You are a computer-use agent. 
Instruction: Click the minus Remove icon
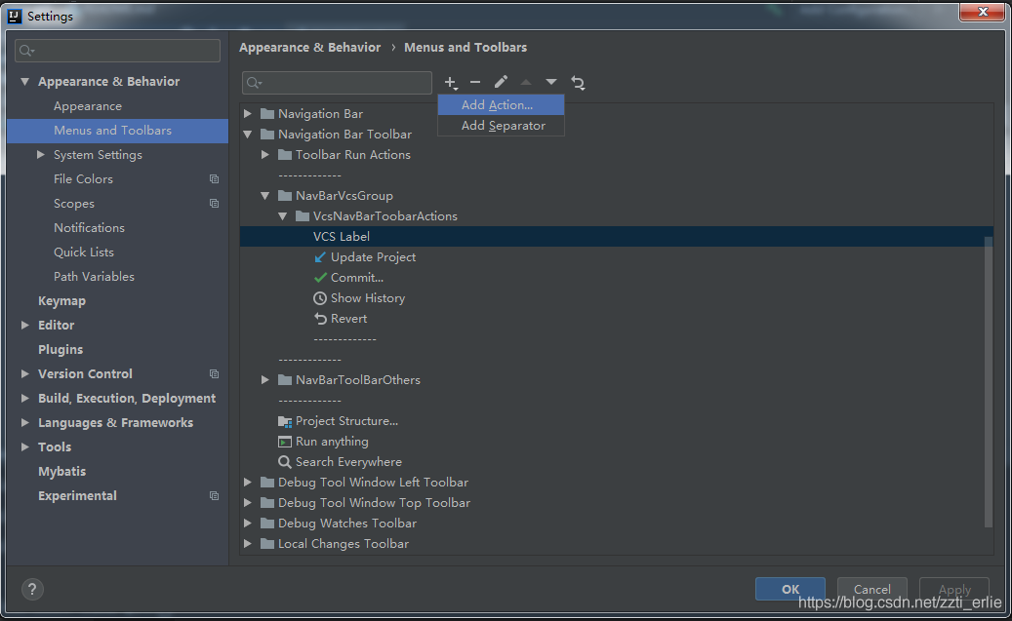point(475,83)
